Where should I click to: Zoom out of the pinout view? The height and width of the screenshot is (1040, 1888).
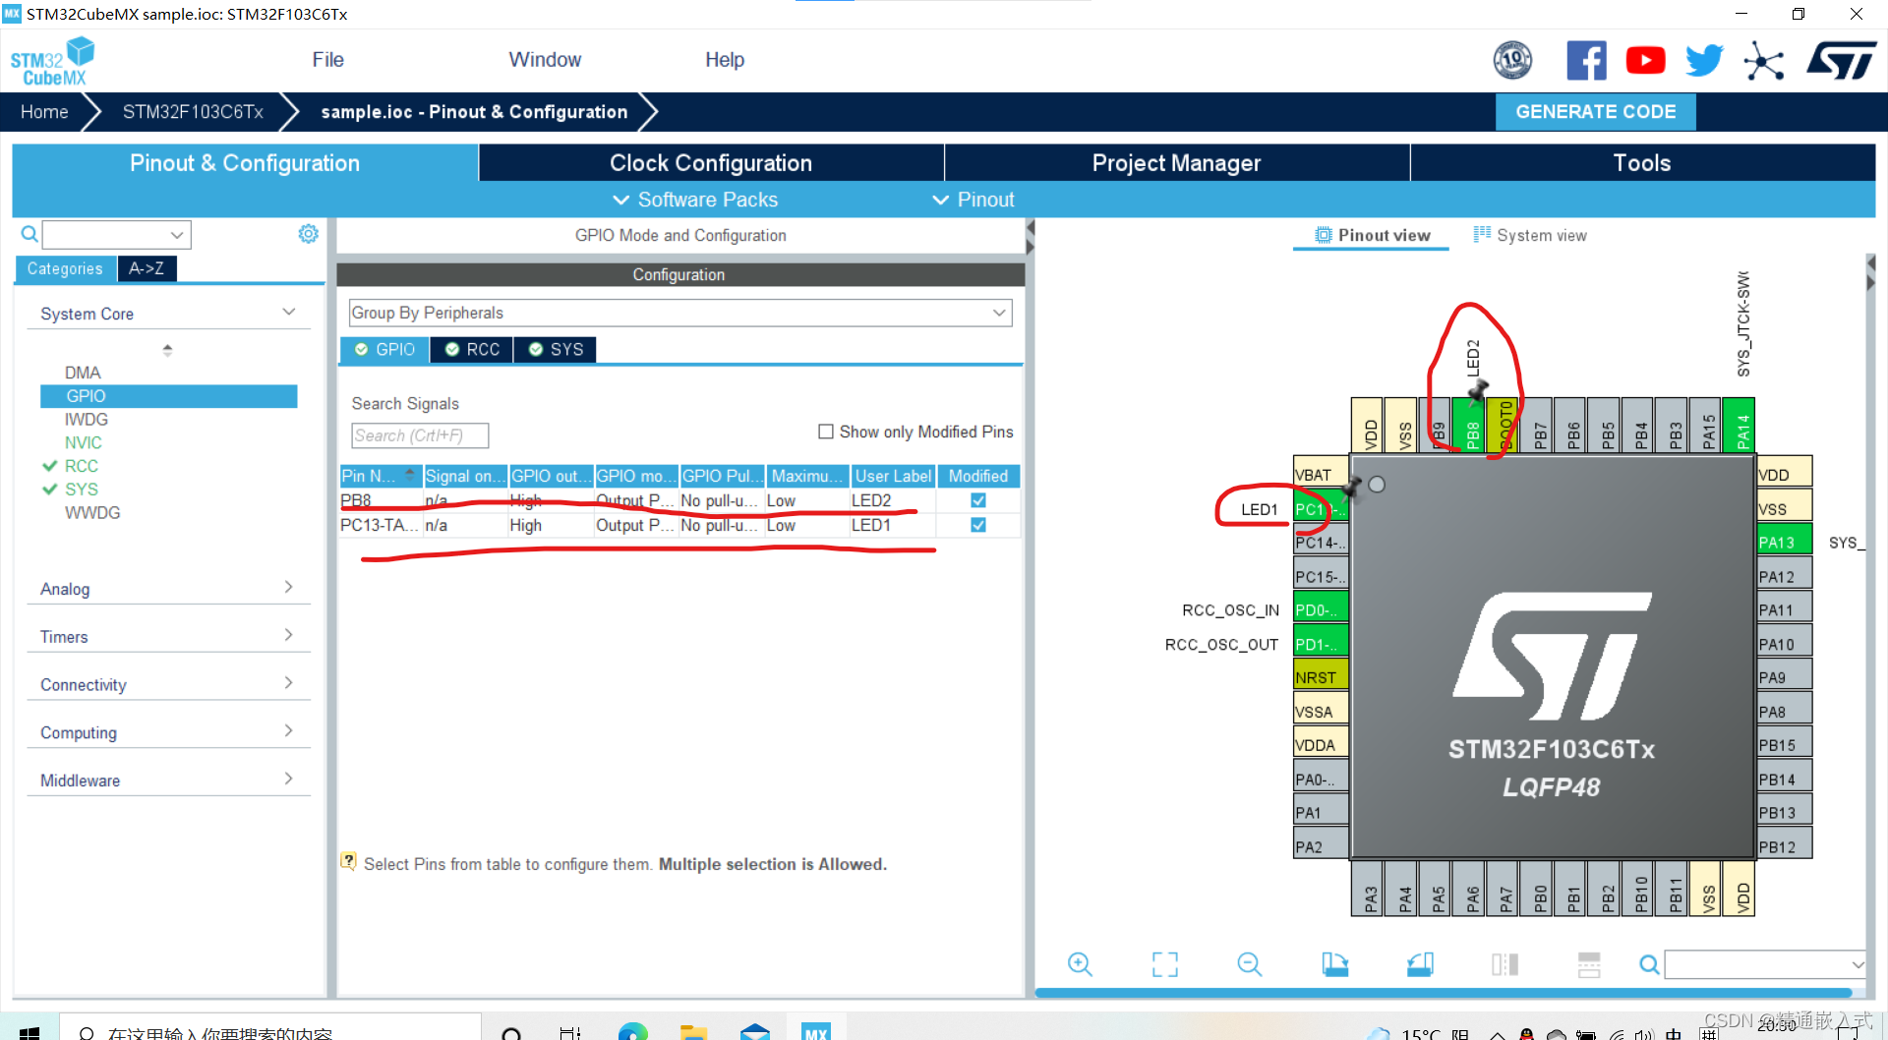[x=1250, y=964]
